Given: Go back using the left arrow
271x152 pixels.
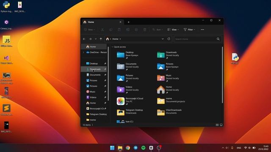Looking at the screenshot, I should [x=84, y=39].
